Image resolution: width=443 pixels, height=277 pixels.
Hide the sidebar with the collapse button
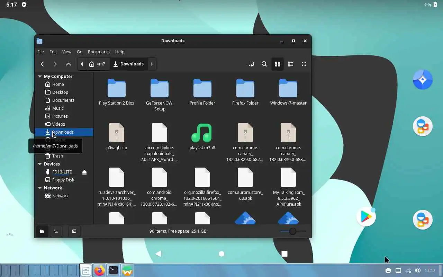pos(74,231)
